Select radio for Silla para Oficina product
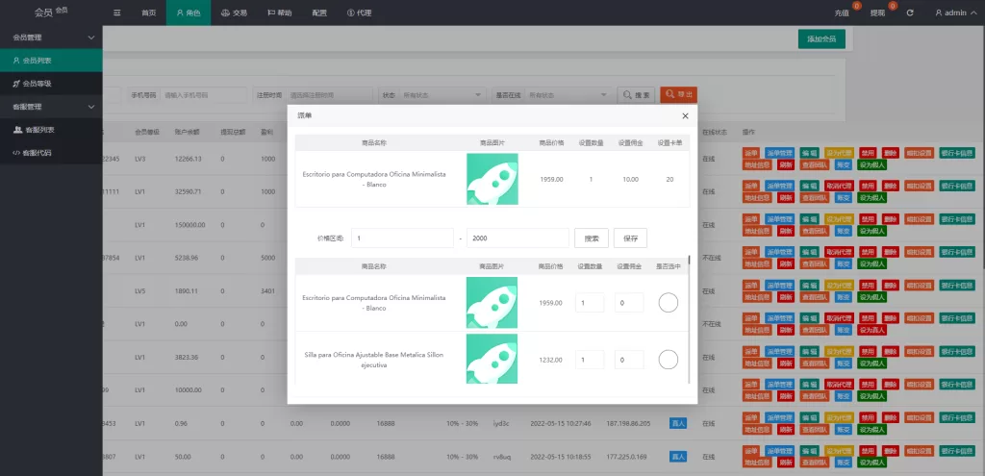This screenshot has height=476, width=985. click(668, 360)
